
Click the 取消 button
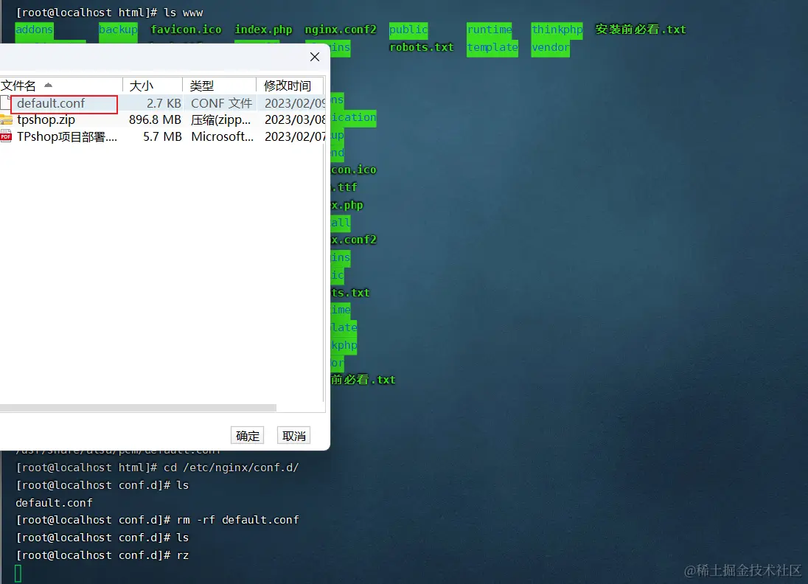[x=293, y=436]
